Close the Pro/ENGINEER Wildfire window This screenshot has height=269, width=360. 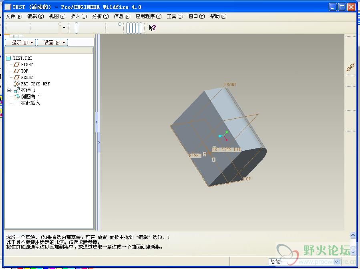[x=351, y=7]
